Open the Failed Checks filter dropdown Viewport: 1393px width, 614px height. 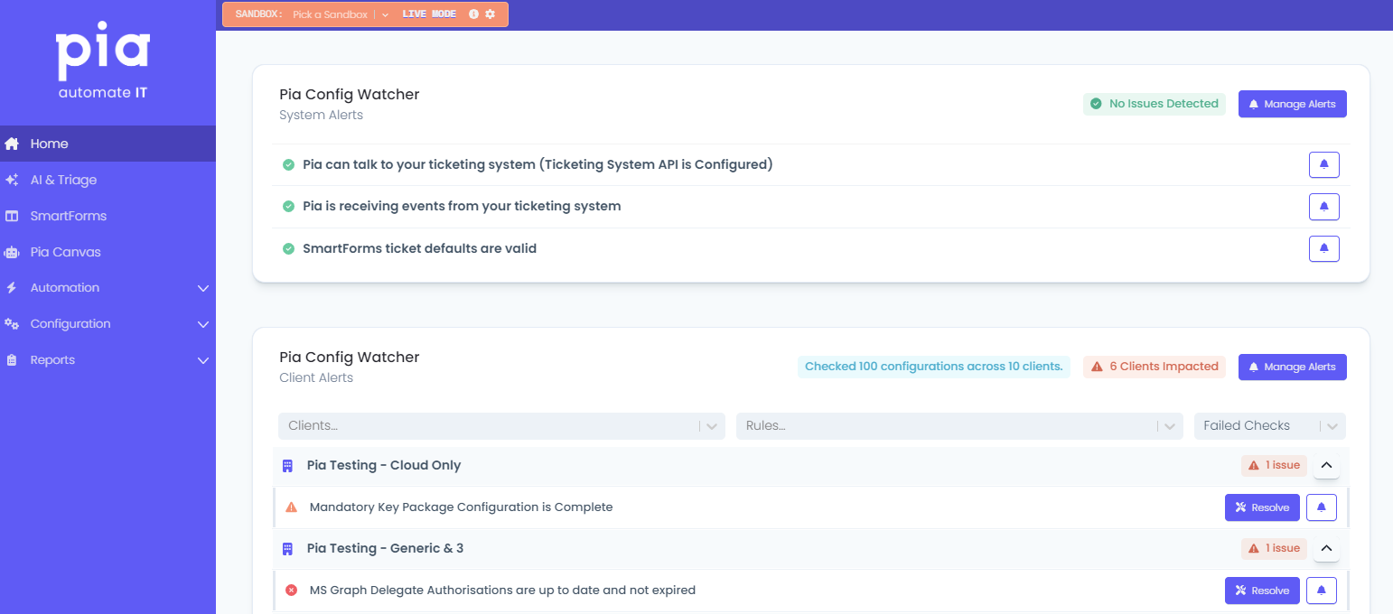(1269, 426)
